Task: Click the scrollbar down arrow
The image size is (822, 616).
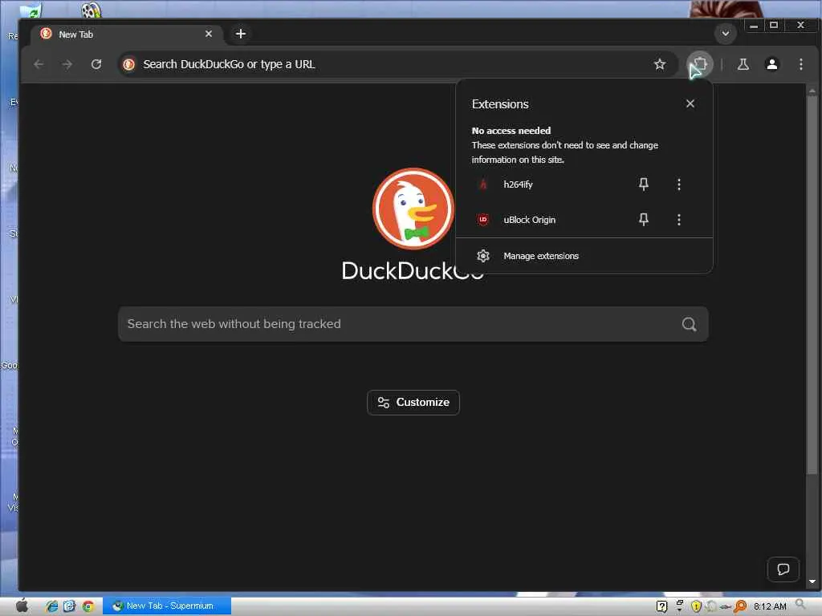Action: tap(812, 582)
